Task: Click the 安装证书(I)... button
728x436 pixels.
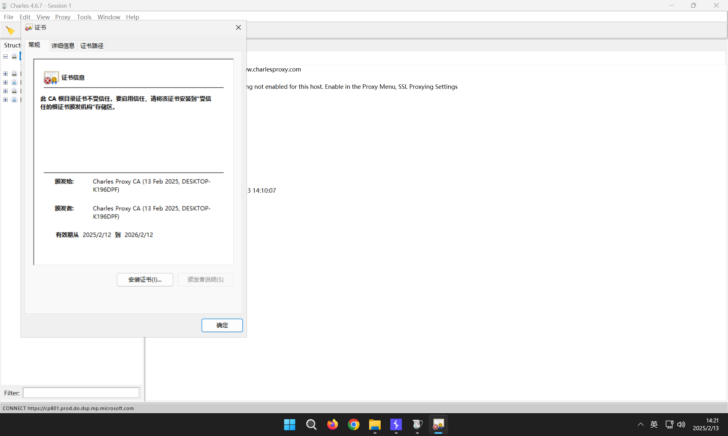Action: tap(145, 280)
